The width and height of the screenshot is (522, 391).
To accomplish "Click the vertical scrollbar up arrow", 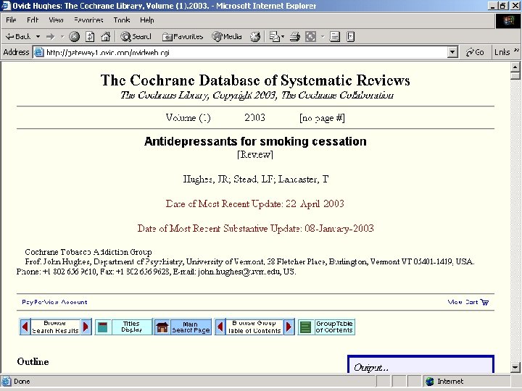I will point(515,67).
